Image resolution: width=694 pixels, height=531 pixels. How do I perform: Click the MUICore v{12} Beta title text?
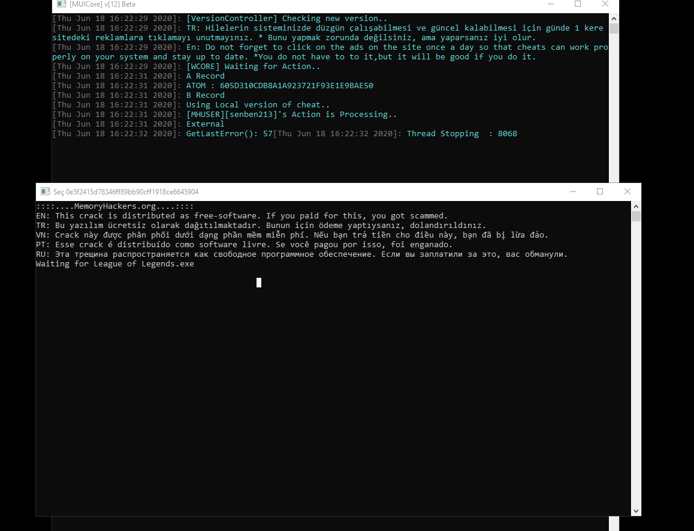pos(102,4)
